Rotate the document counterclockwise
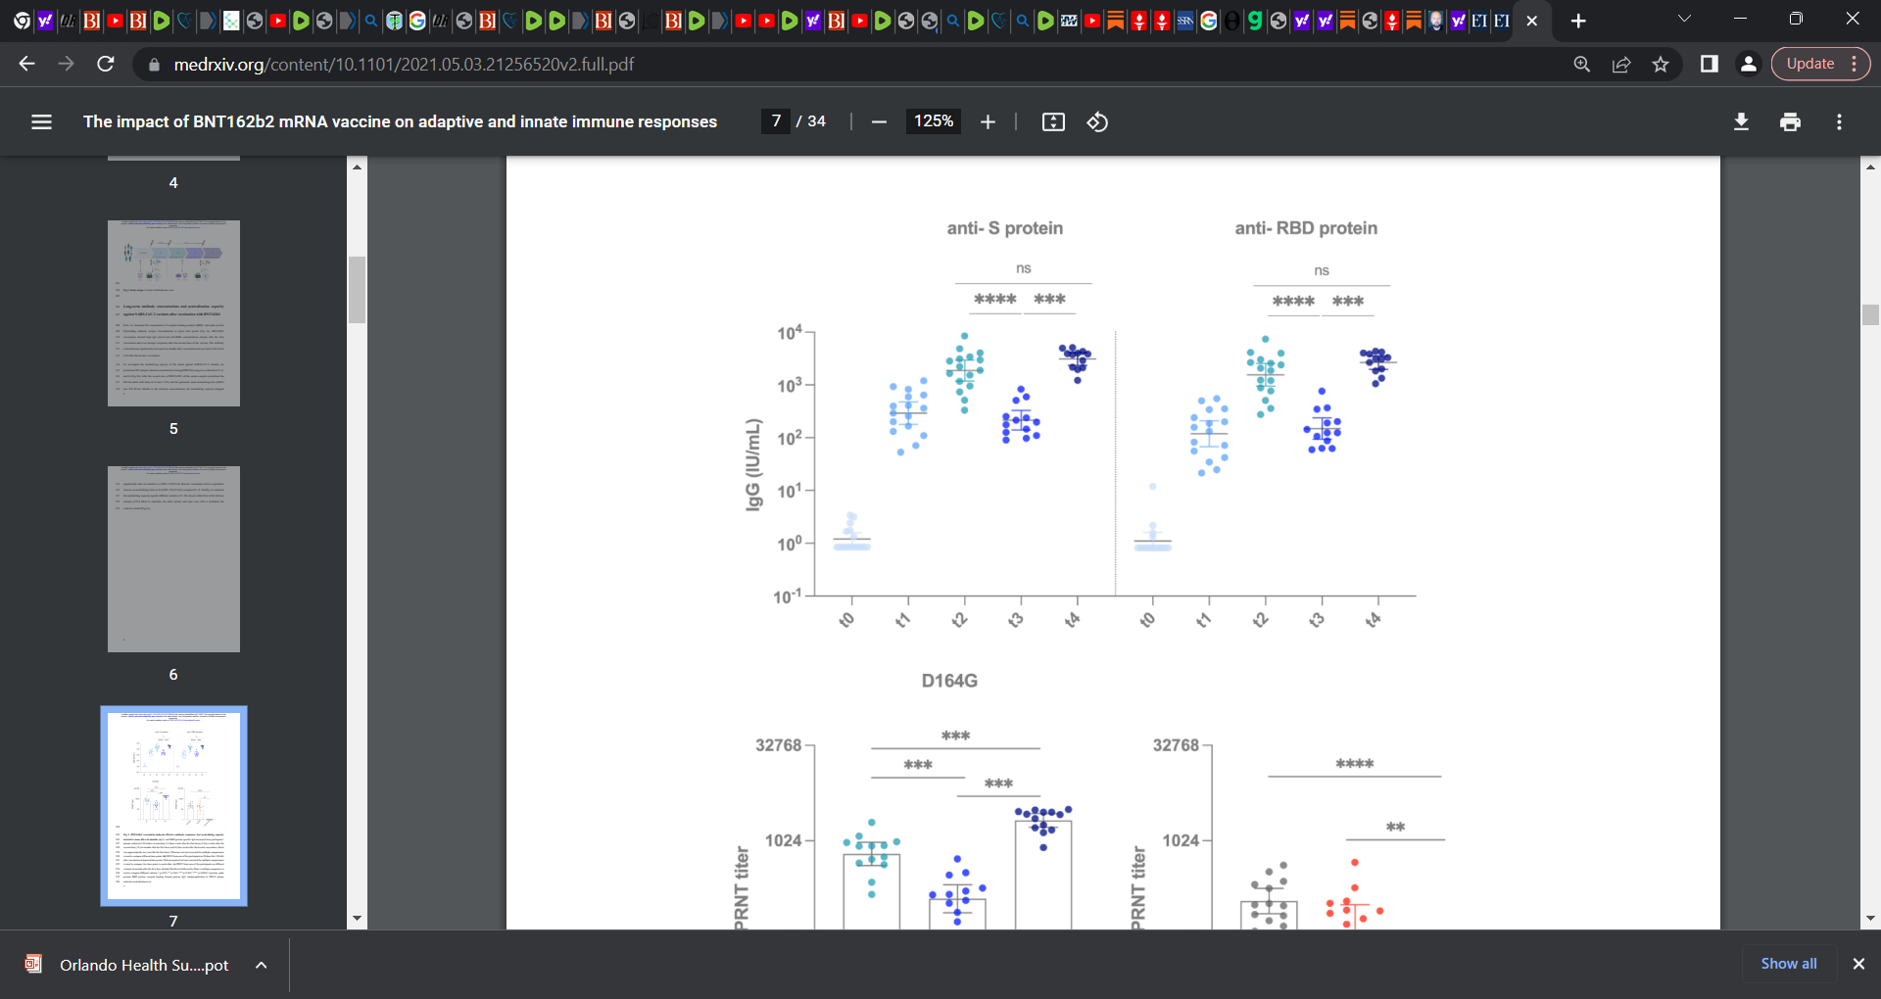 (x=1097, y=121)
